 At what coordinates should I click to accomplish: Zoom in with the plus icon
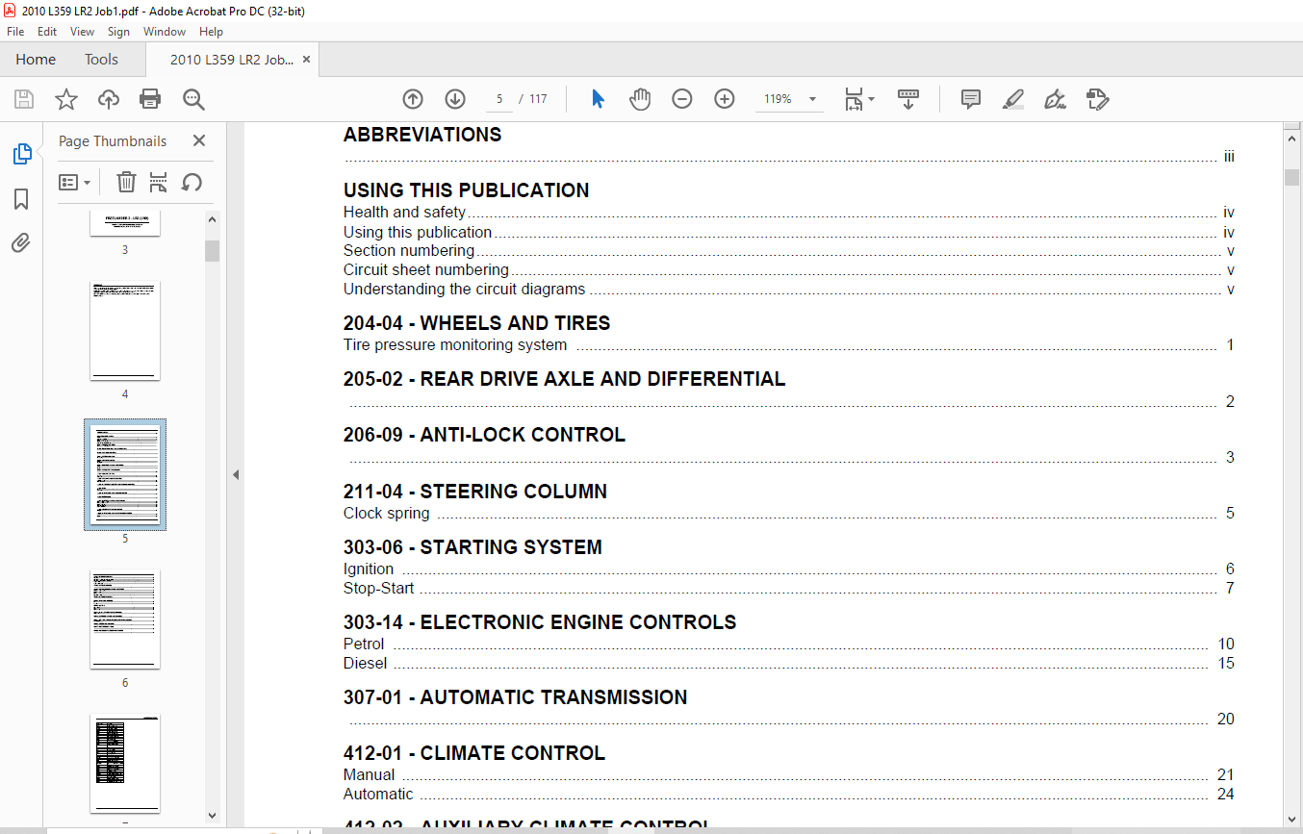(725, 99)
